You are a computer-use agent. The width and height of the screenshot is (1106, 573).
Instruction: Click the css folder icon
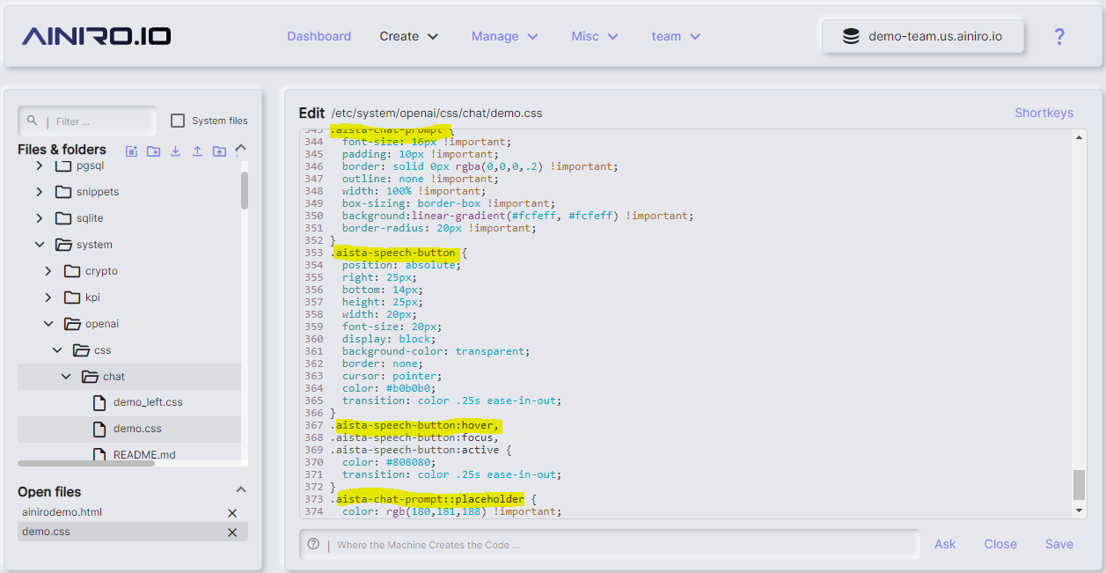[81, 349]
